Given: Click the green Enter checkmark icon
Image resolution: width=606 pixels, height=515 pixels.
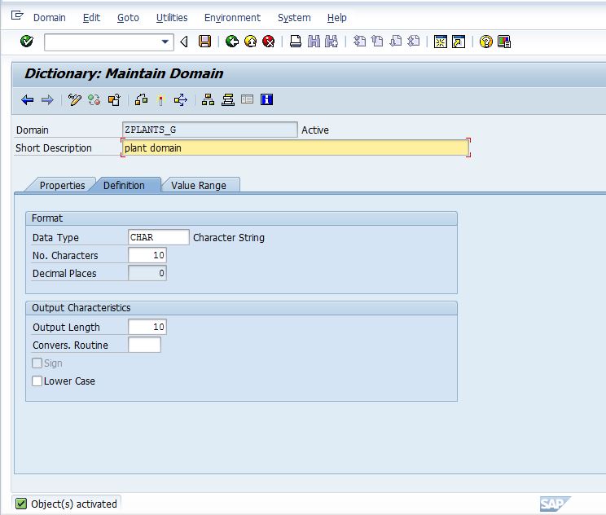Looking at the screenshot, I should (x=27, y=41).
